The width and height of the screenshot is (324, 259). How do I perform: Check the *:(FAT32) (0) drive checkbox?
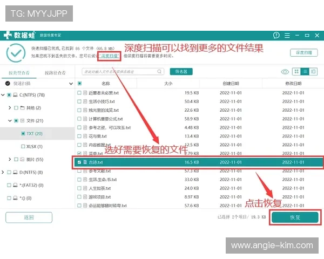[x=9, y=185]
